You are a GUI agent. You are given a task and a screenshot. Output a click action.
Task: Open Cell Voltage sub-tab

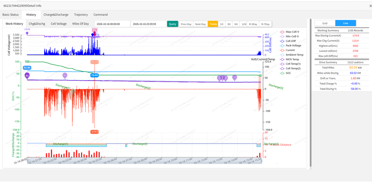click(59, 24)
